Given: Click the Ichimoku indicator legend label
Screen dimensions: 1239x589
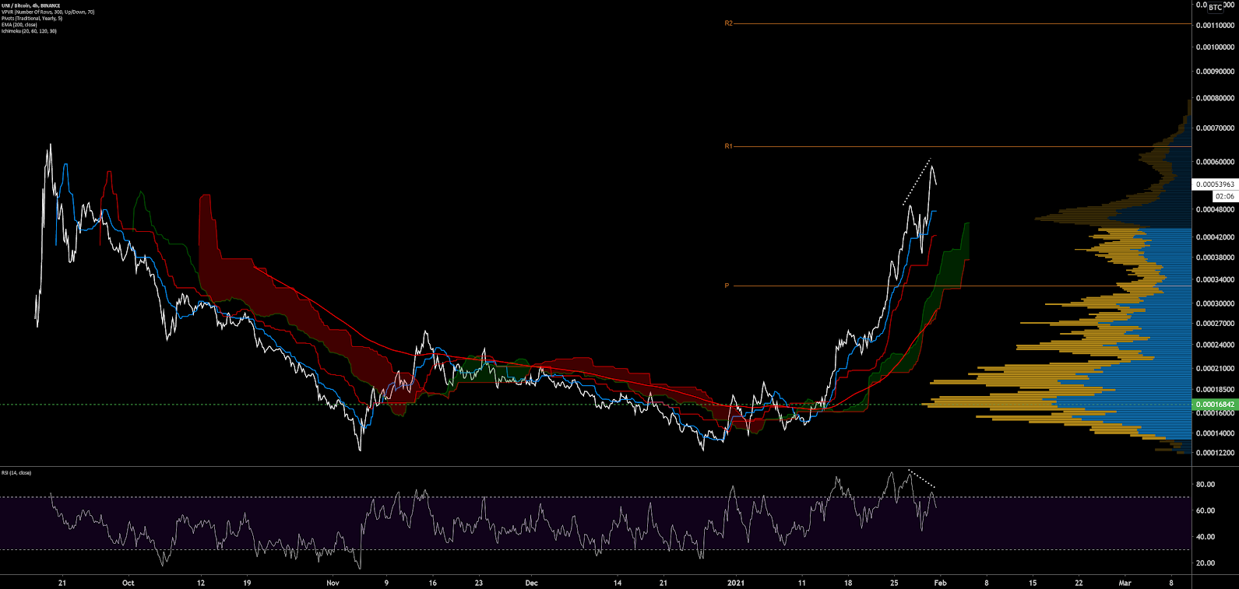Looking at the screenshot, I should [29, 31].
